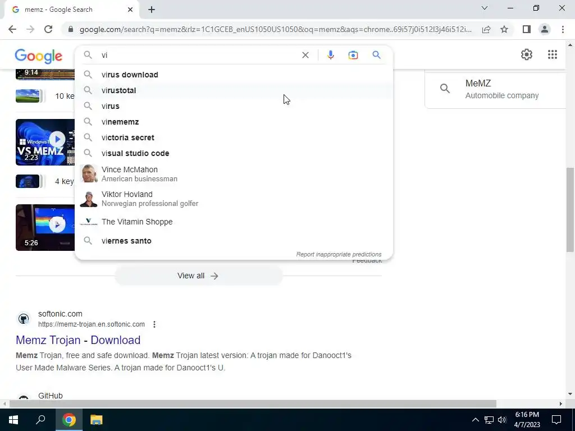Viewport: 575px width, 431px height.
Task: Open the Windows Start menu
Action: click(x=13, y=420)
